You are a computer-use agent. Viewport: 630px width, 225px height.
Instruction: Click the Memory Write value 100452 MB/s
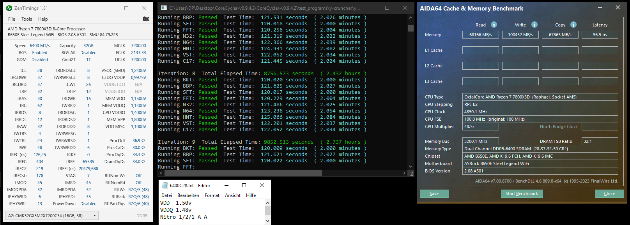tap(520, 35)
